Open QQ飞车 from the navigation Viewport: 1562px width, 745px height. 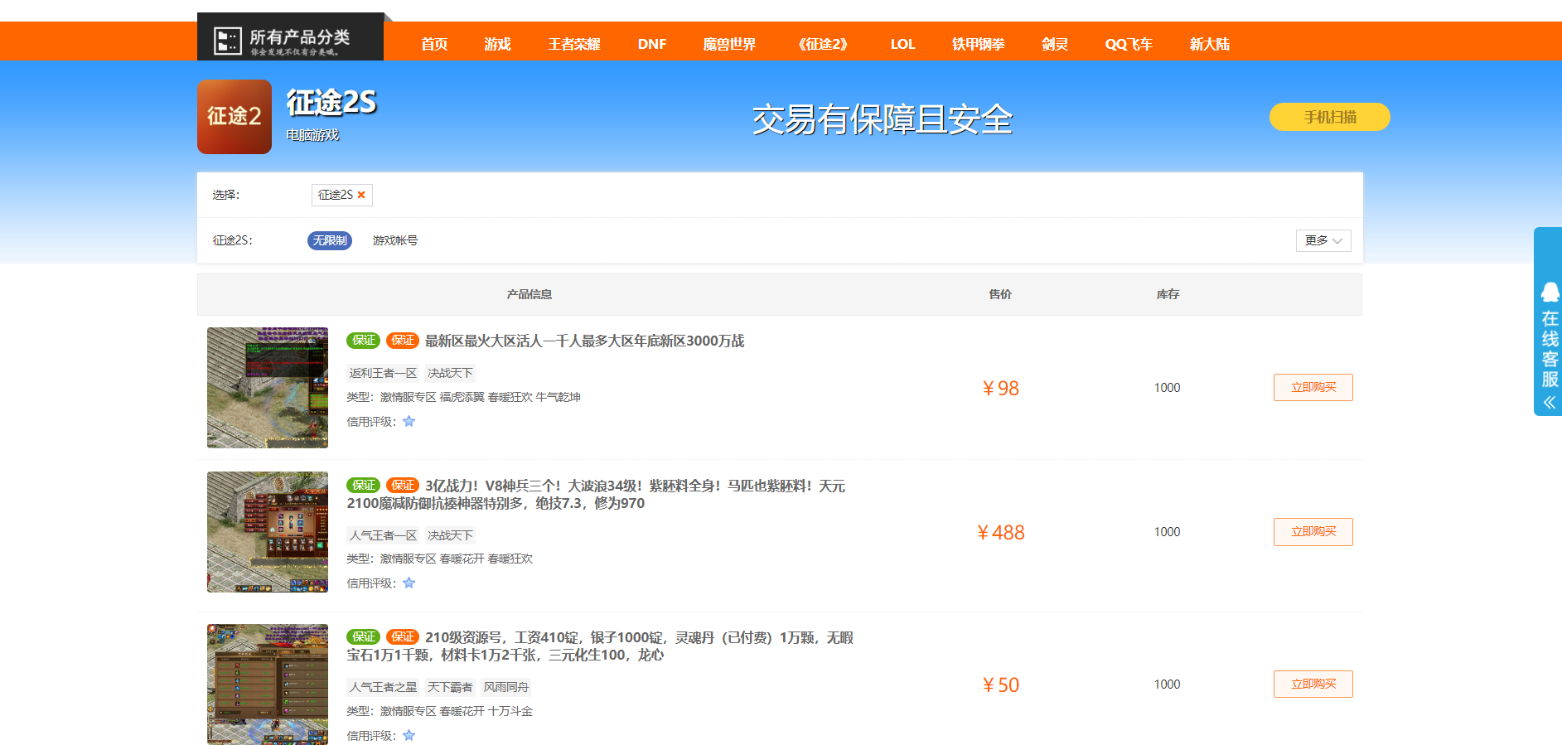[1129, 44]
